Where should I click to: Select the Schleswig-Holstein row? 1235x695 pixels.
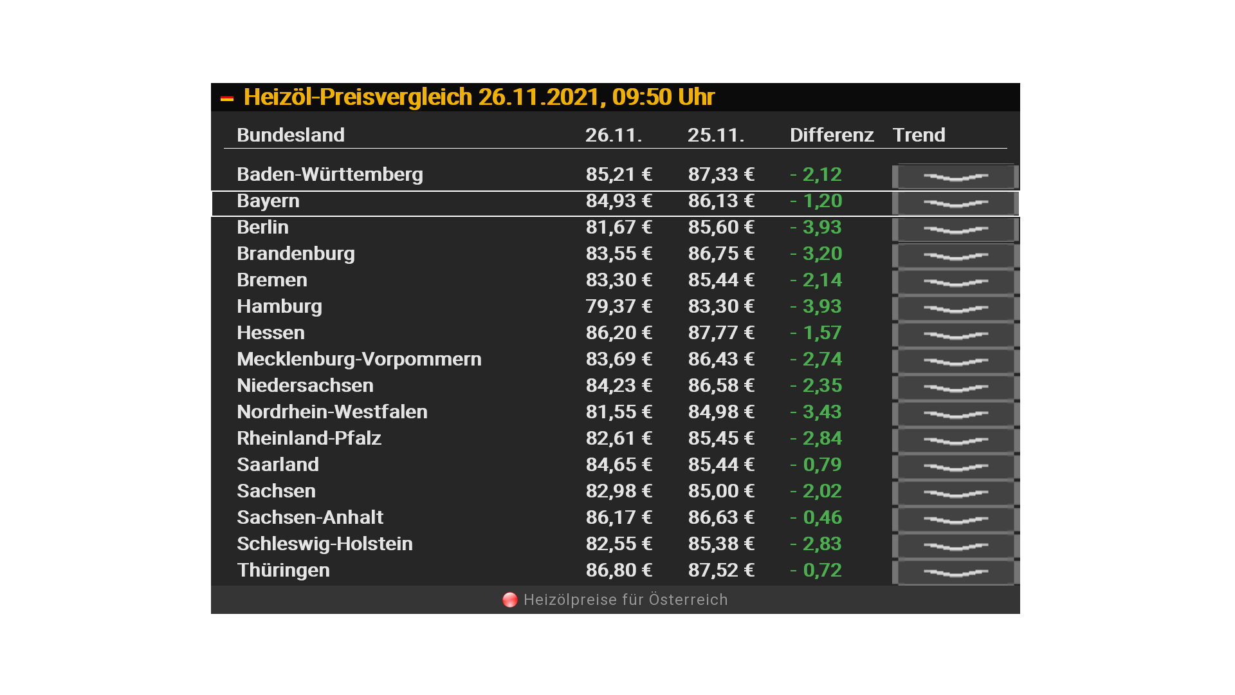324,544
